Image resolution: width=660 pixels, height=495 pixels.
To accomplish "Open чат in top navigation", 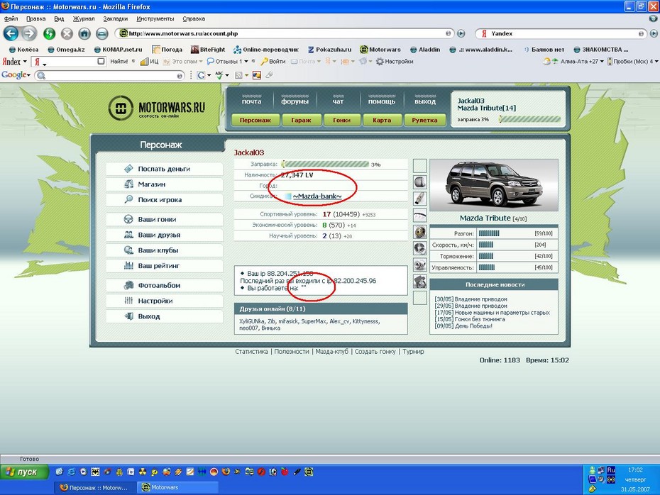I will [338, 101].
